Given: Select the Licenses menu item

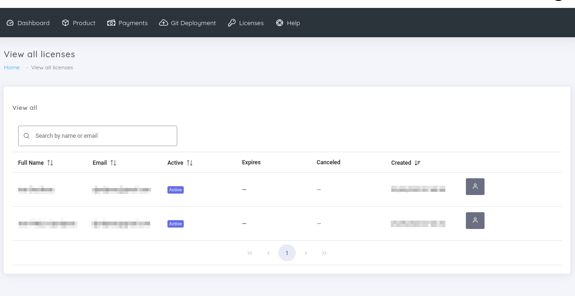Looking at the screenshot, I should point(246,23).
